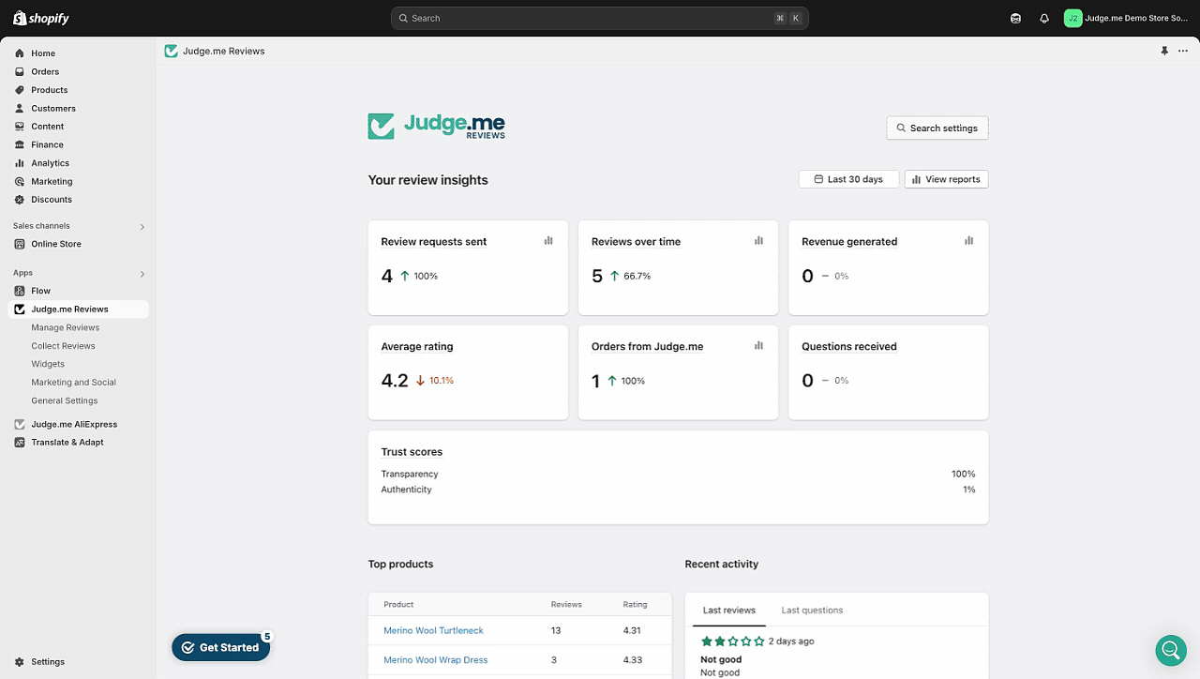
Task: Click the "2 days ago" review timestamp
Action: tap(791, 641)
